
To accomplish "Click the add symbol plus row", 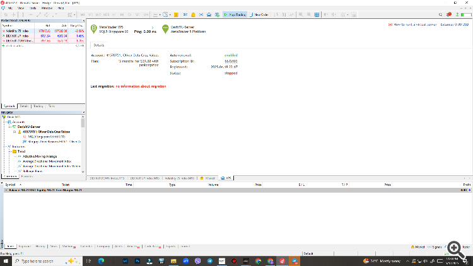I will 43,45.
